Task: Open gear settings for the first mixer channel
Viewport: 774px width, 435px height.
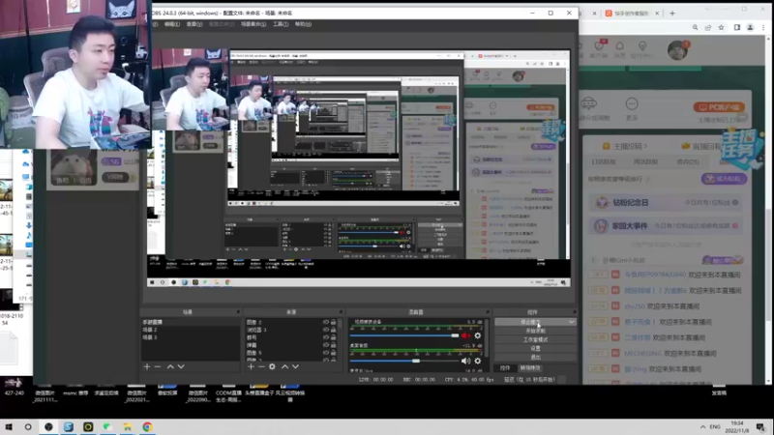Action: pyautogui.click(x=477, y=335)
